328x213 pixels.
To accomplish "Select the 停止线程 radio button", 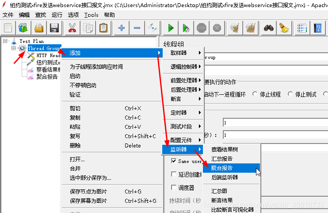I will tap(255, 94).
